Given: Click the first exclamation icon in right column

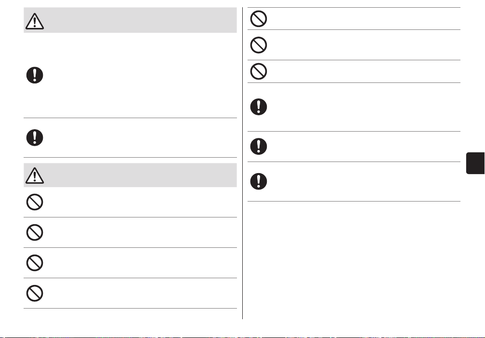Looking at the screenshot, I should pyautogui.click(x=259, y=107).
